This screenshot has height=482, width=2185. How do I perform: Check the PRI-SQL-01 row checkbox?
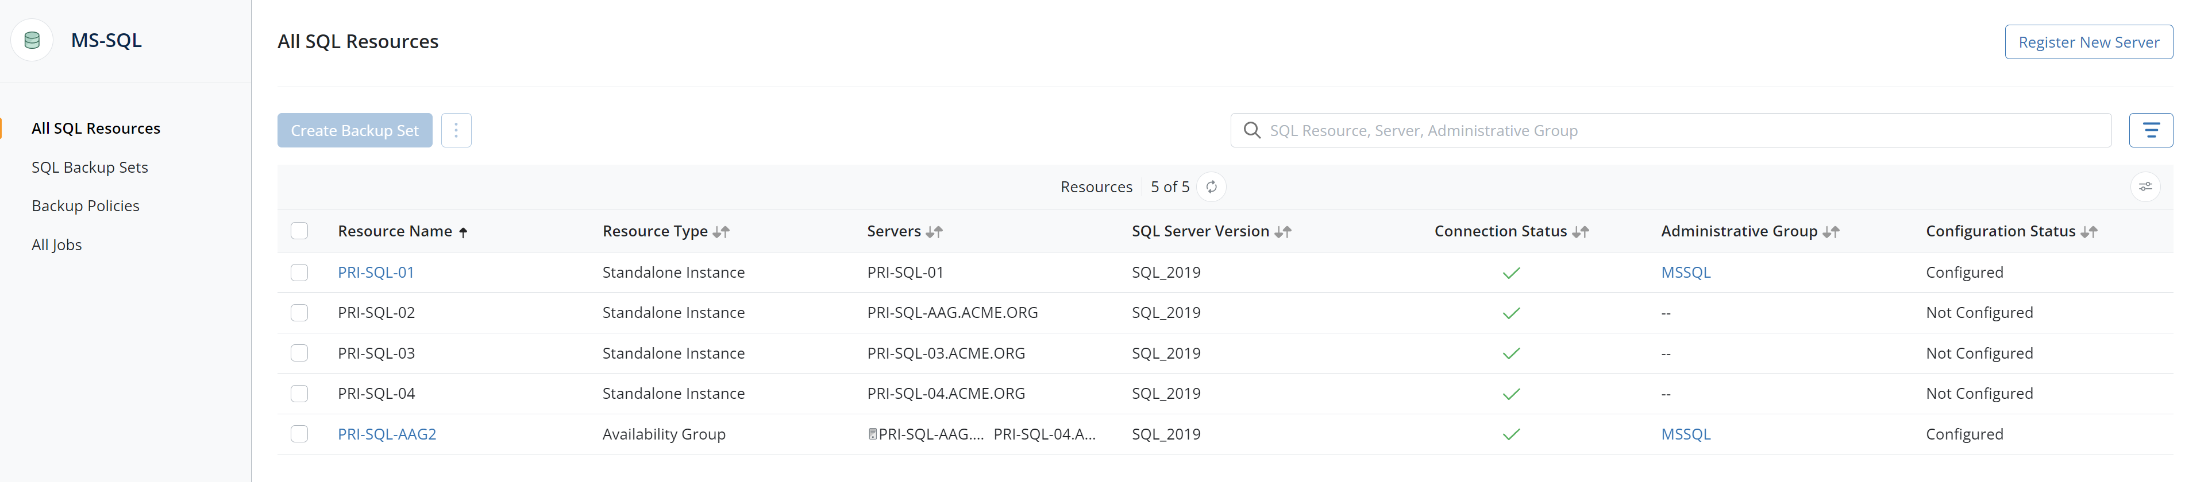click(299, 273)
